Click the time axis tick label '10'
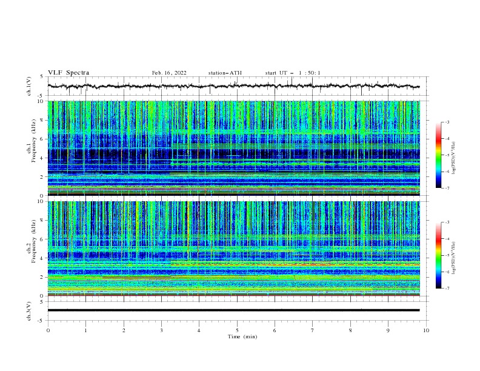The width and height of the screenshot is (480, 371). tap(426, 330)
